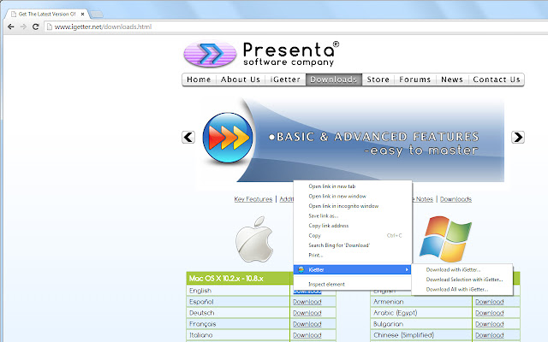This screenshot has width=548, height=342.
Task: Click the 'Español' language cell
Action: pos(238,302)
